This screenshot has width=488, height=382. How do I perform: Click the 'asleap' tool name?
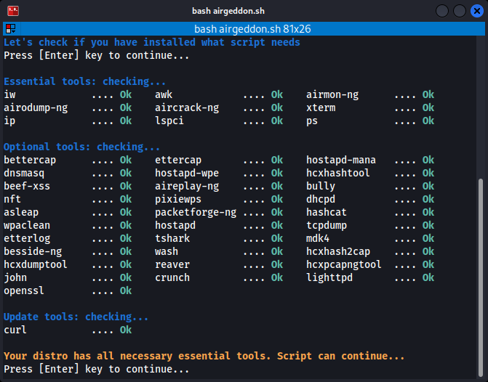(21, 212)
